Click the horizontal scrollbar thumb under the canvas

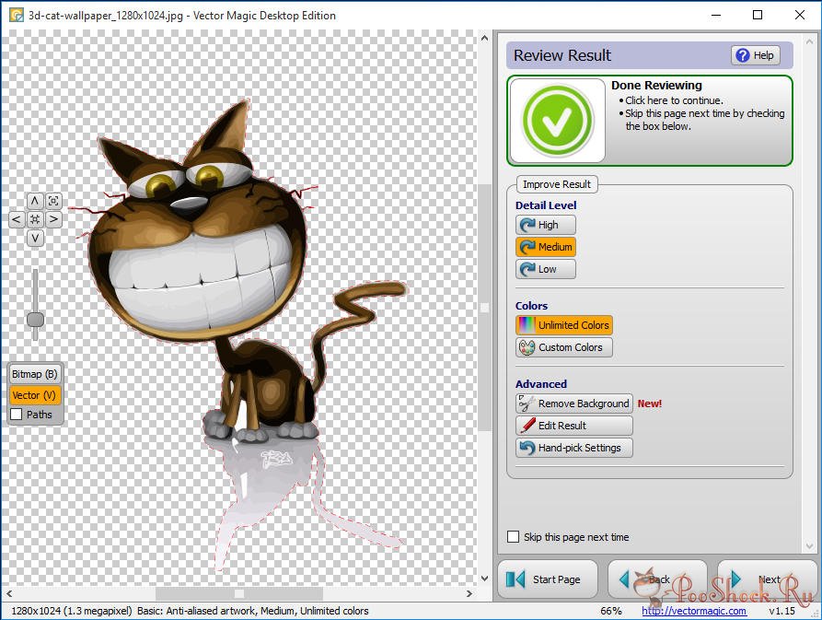coord(239,593)
